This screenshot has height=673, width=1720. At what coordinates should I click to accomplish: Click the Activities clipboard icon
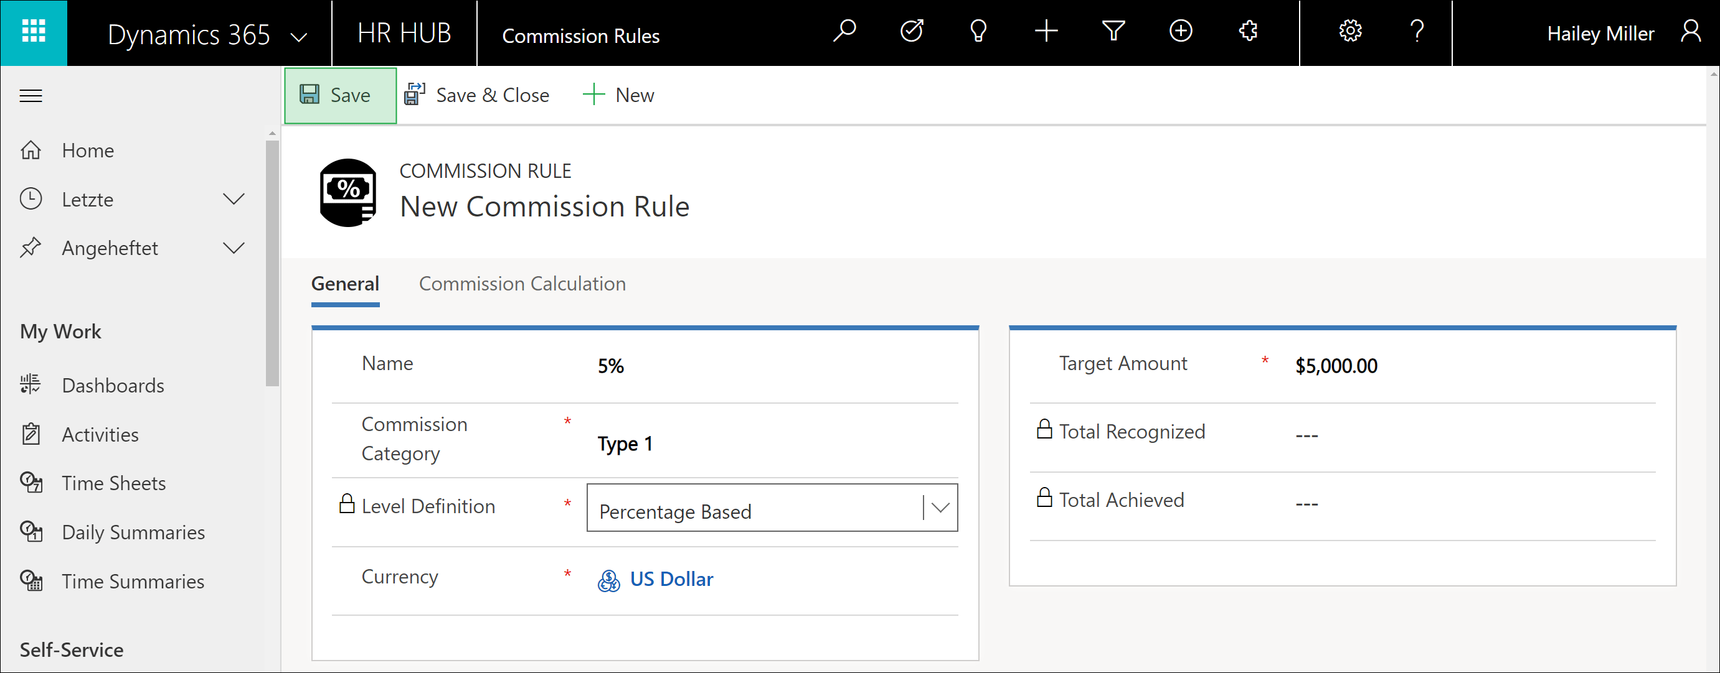pos(31,434)
